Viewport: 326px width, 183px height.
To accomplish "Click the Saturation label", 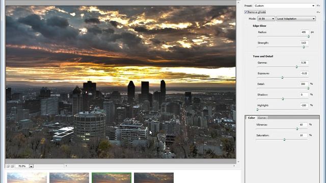I will [x=263, y=135].
